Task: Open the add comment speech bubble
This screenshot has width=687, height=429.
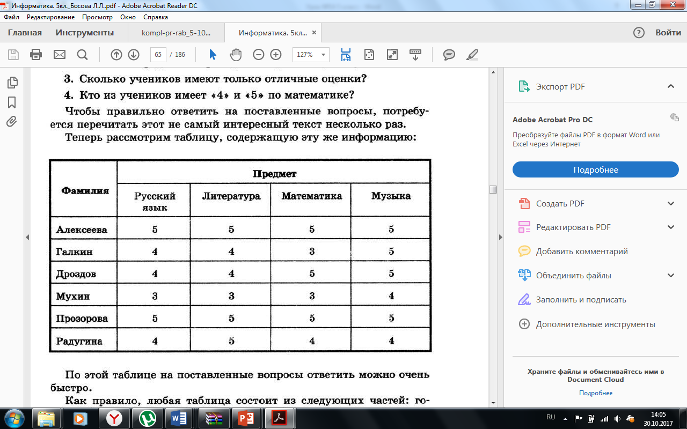Action: pyautogui.click(x=449, y=54)
